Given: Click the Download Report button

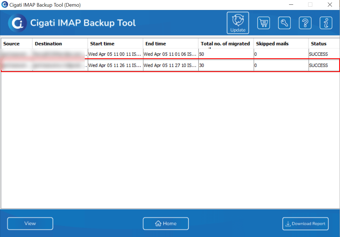Looking at the screenshot, I should 305,224.
